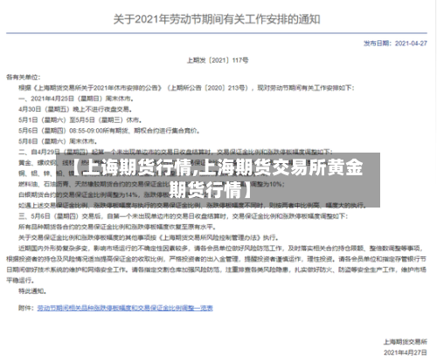Open the 劳动节期间相关品种涨跌停板幅度 attachment link
437x361 pixels.
pos(125,308)
